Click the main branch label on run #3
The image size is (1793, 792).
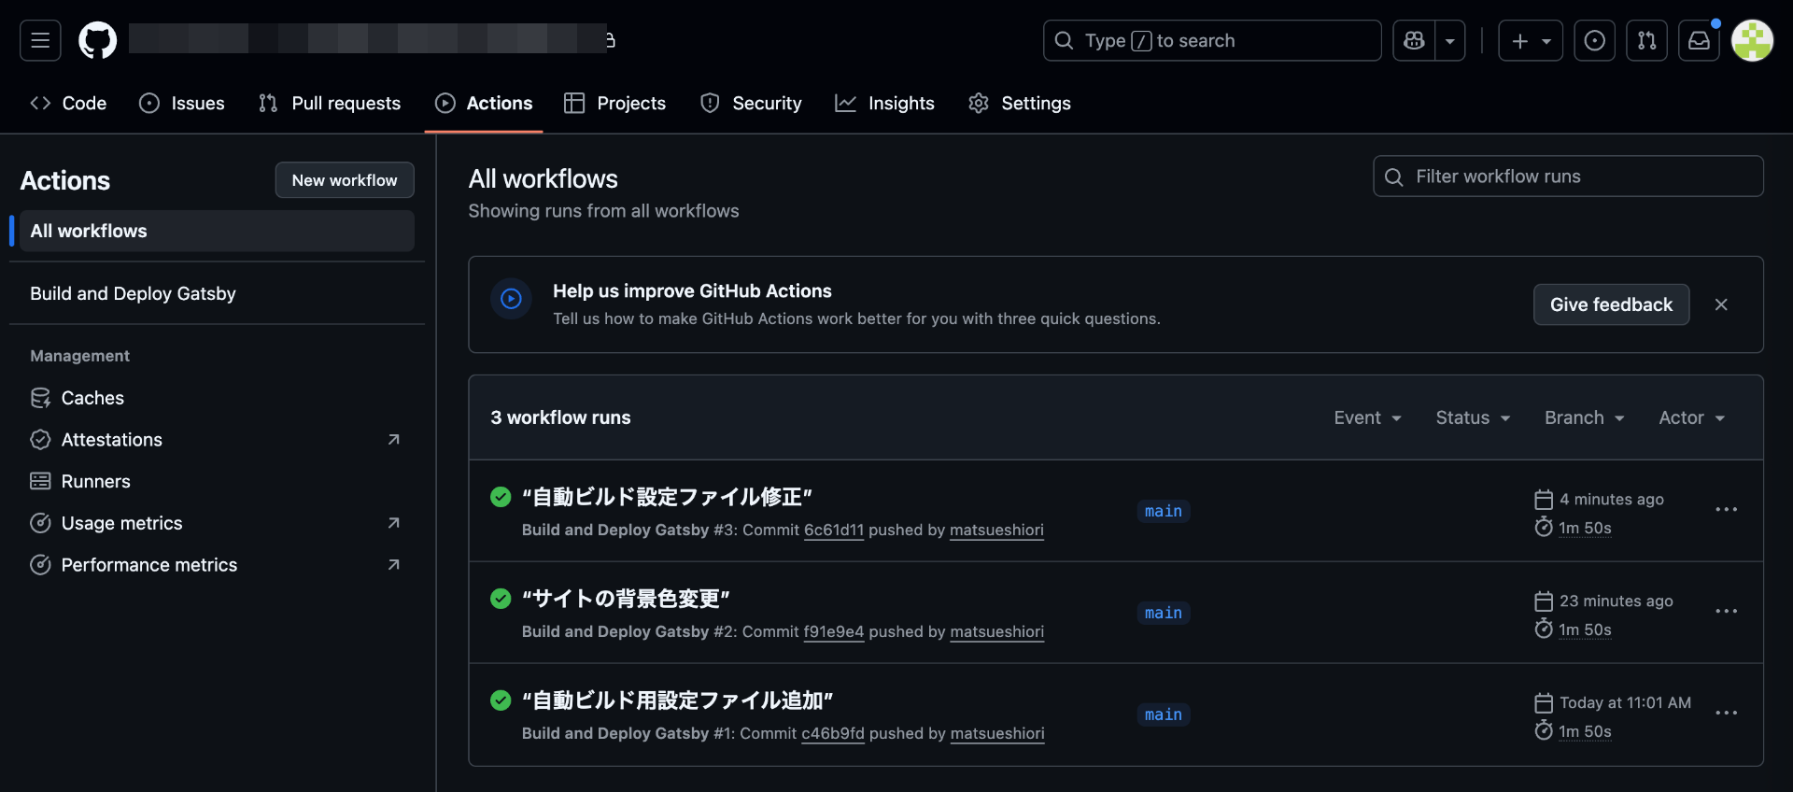coord(1164,511)
